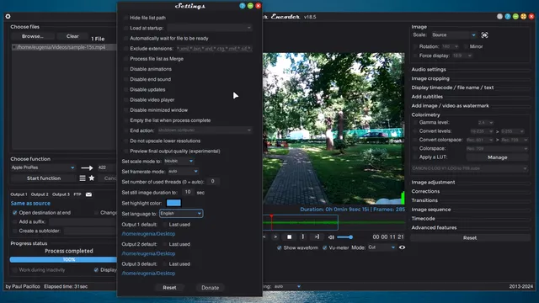Open the End action dropdown
This screenshot has width=539, height=303.
205,130
